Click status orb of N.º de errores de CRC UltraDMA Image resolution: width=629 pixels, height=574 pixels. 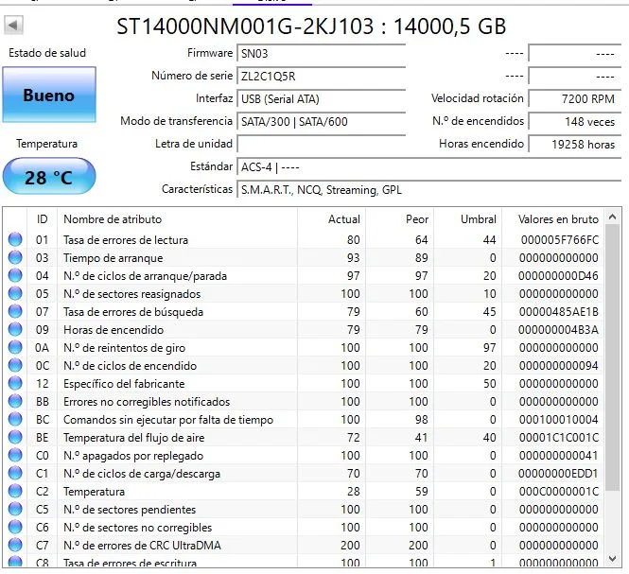(x=15, y=545)
